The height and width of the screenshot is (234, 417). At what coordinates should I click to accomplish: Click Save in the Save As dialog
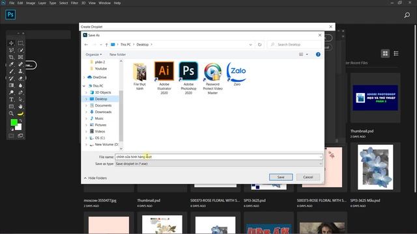coord(281,177)
